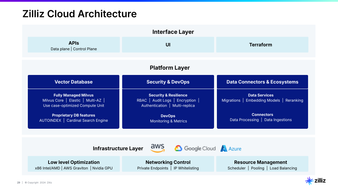Click the Azure logo
This screenshot has height=190, width=338.
pyautogui.click(x=231, y=148)
